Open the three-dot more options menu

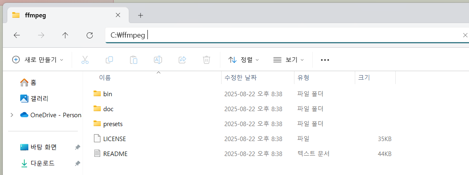[325, 60]
